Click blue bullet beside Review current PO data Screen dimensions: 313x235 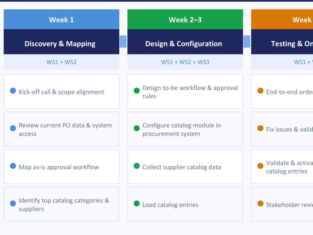13,128
